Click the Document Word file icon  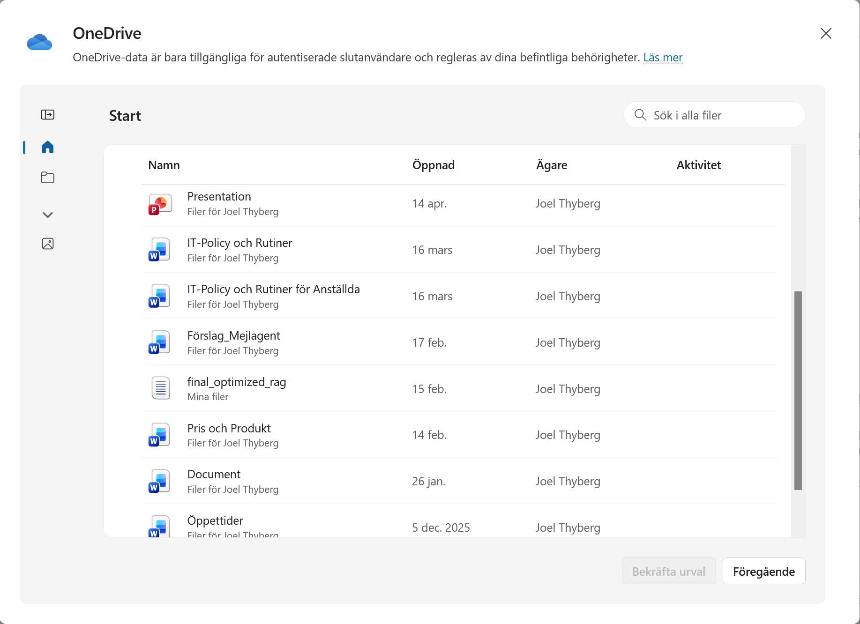click(159, 482)
